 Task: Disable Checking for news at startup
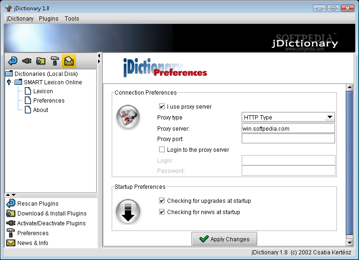tap(161, 212)
